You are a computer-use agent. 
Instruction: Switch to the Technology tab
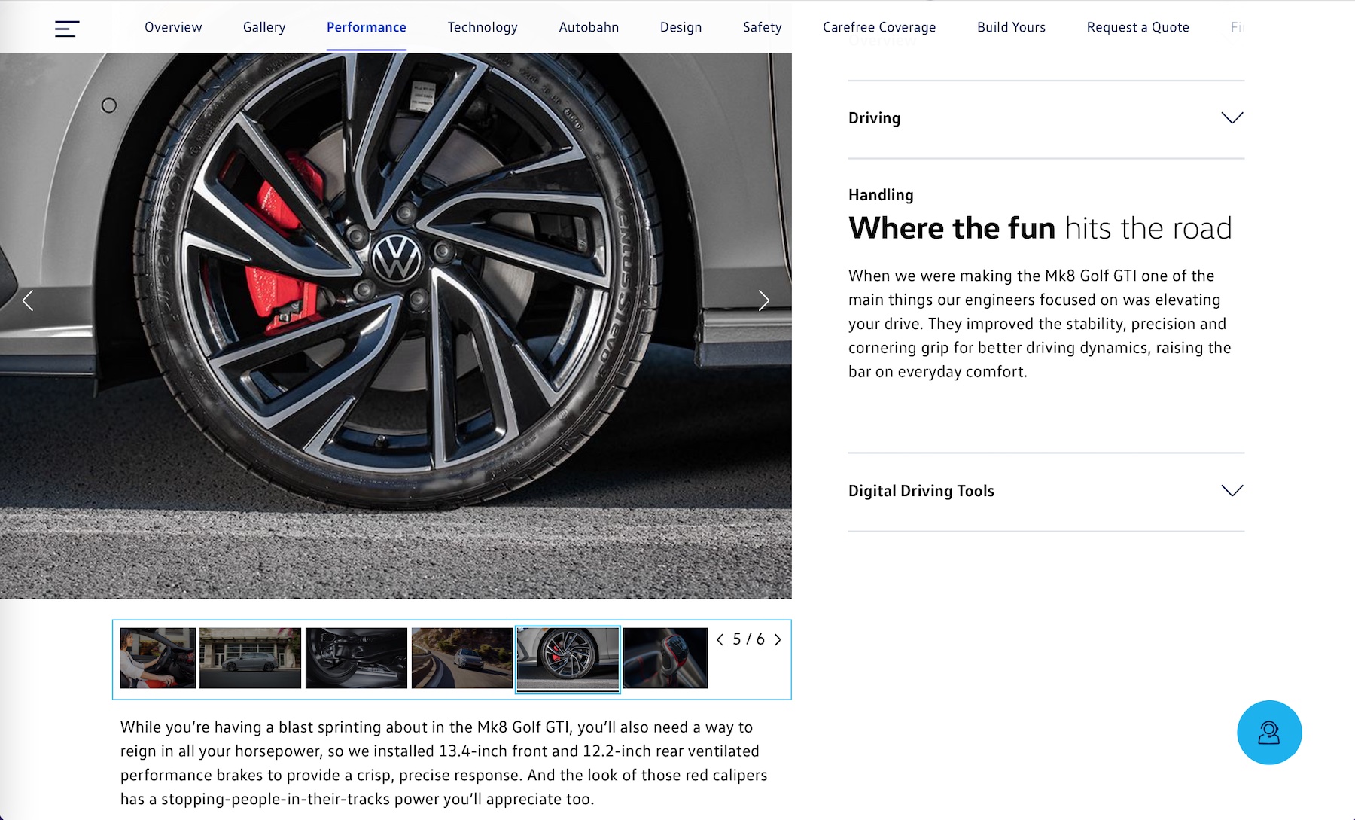coord(483,27)
